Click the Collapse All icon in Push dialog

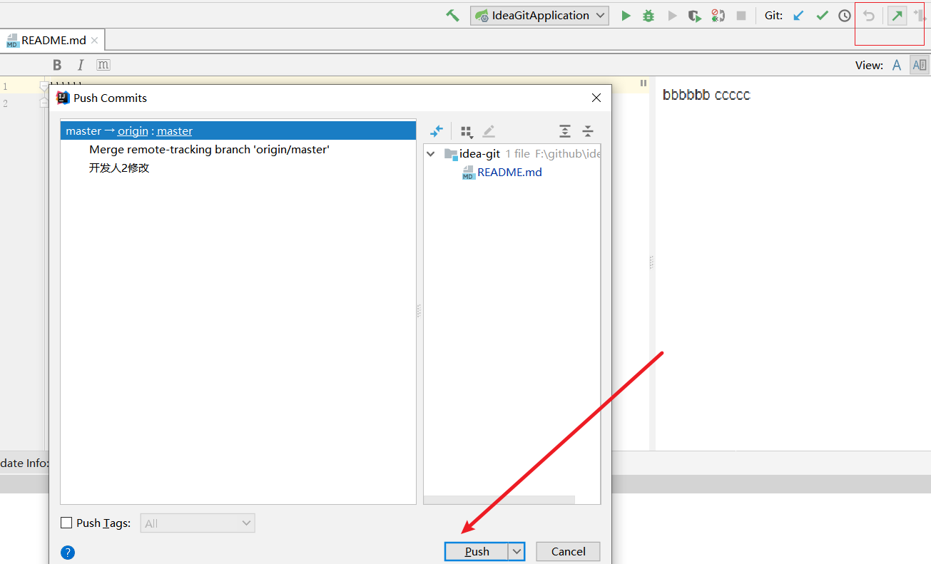click(x=588, y=131)
